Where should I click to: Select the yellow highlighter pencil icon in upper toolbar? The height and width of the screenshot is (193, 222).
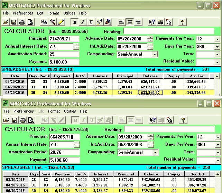[x=61, y=22]
